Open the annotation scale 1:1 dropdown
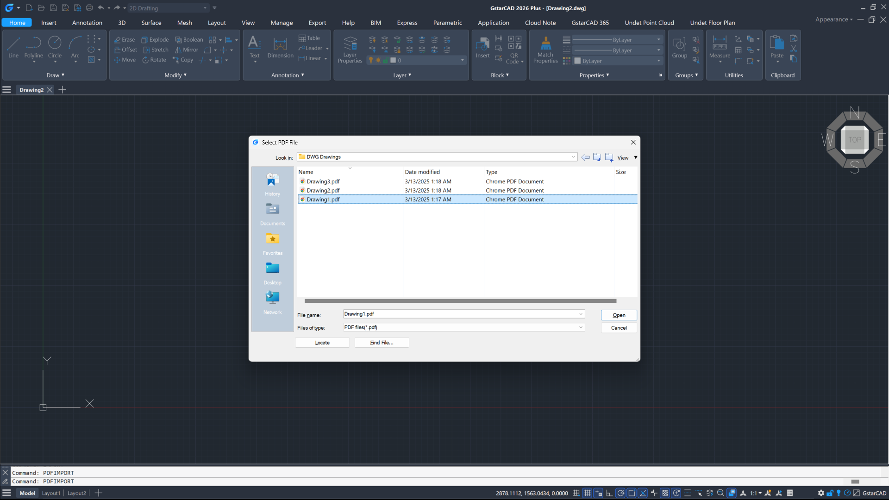 coord(756,493)
